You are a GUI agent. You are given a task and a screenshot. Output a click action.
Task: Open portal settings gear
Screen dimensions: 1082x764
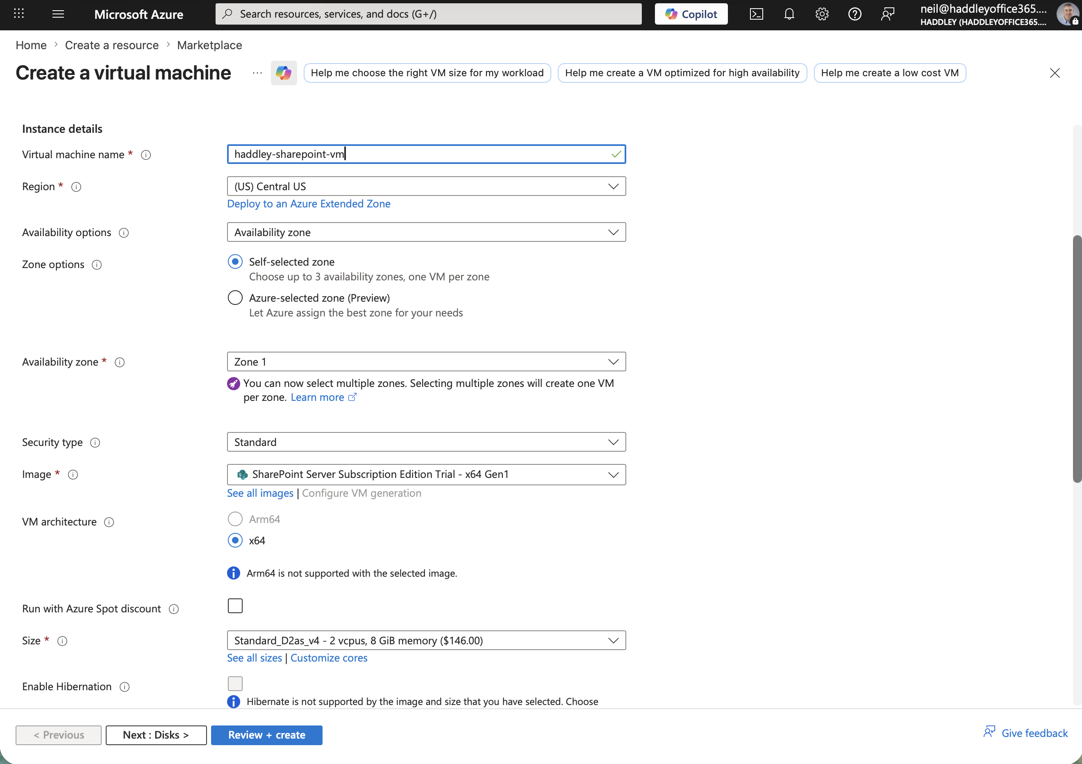click(822, 14)
